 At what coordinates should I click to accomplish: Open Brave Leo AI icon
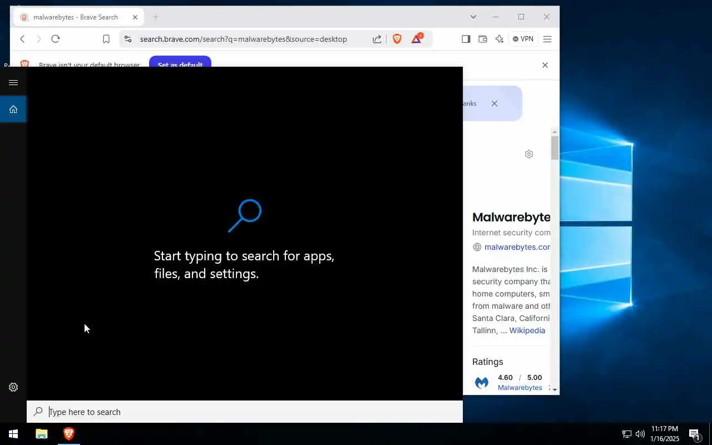click(x=500, y=39)
